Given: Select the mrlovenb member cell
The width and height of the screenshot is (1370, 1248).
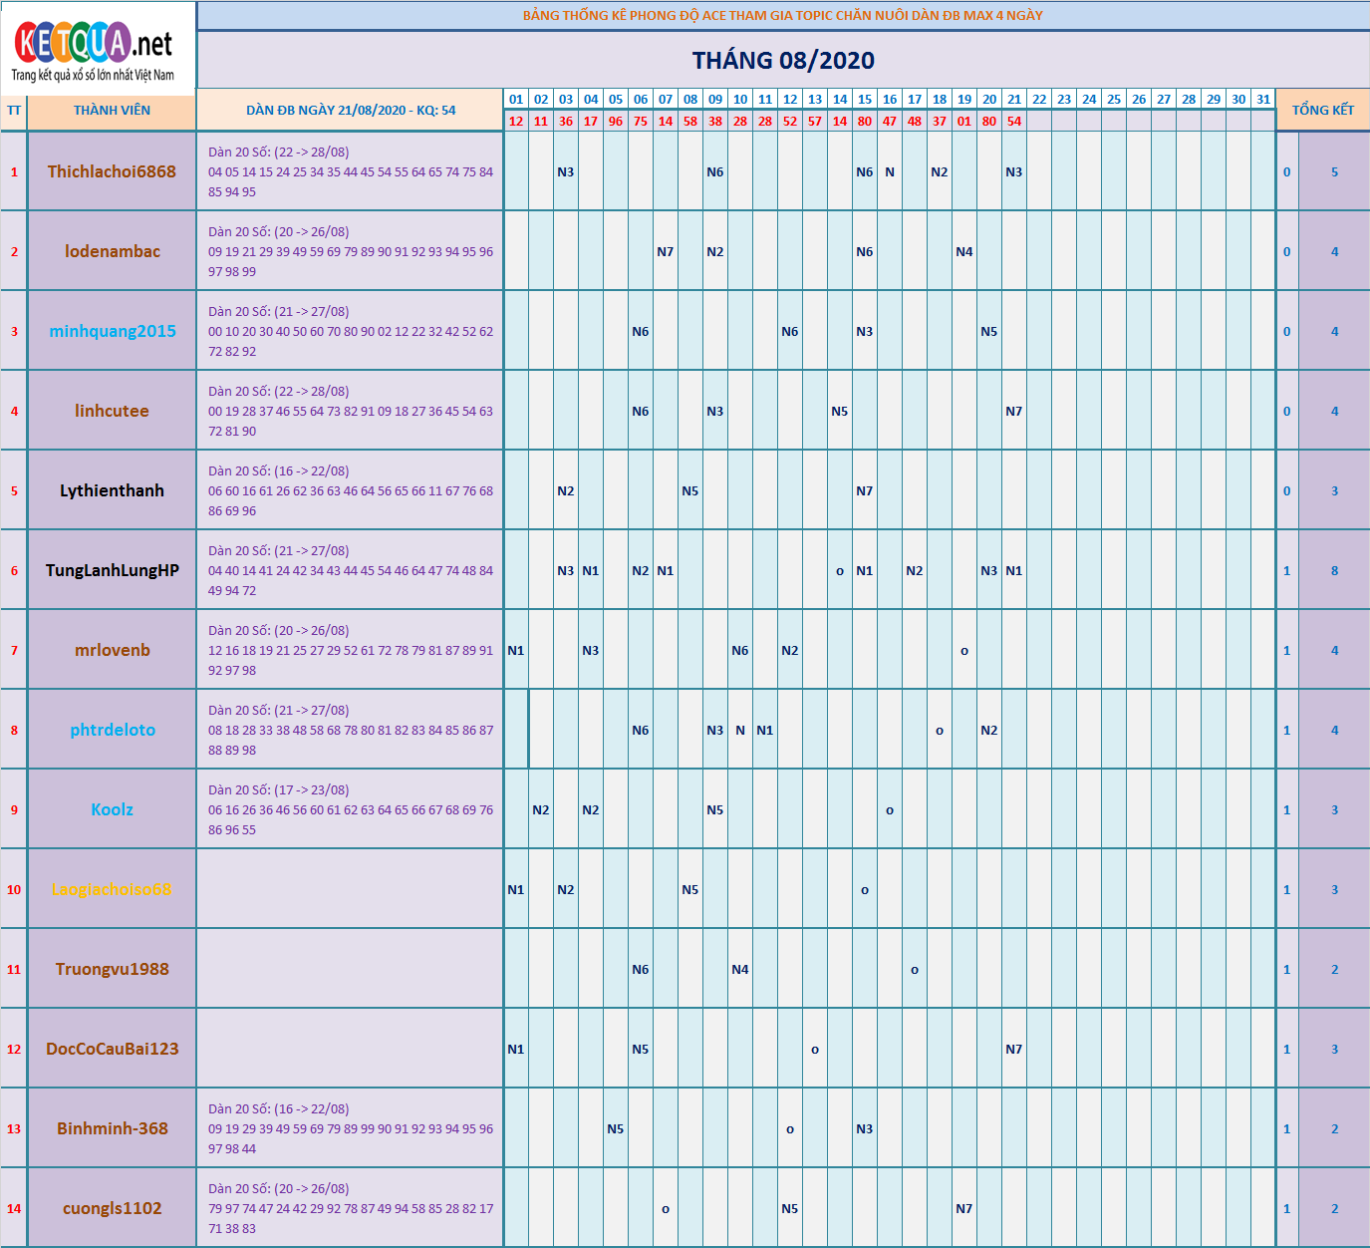Looking at the screenshot, I should click(x=112, y=650).
